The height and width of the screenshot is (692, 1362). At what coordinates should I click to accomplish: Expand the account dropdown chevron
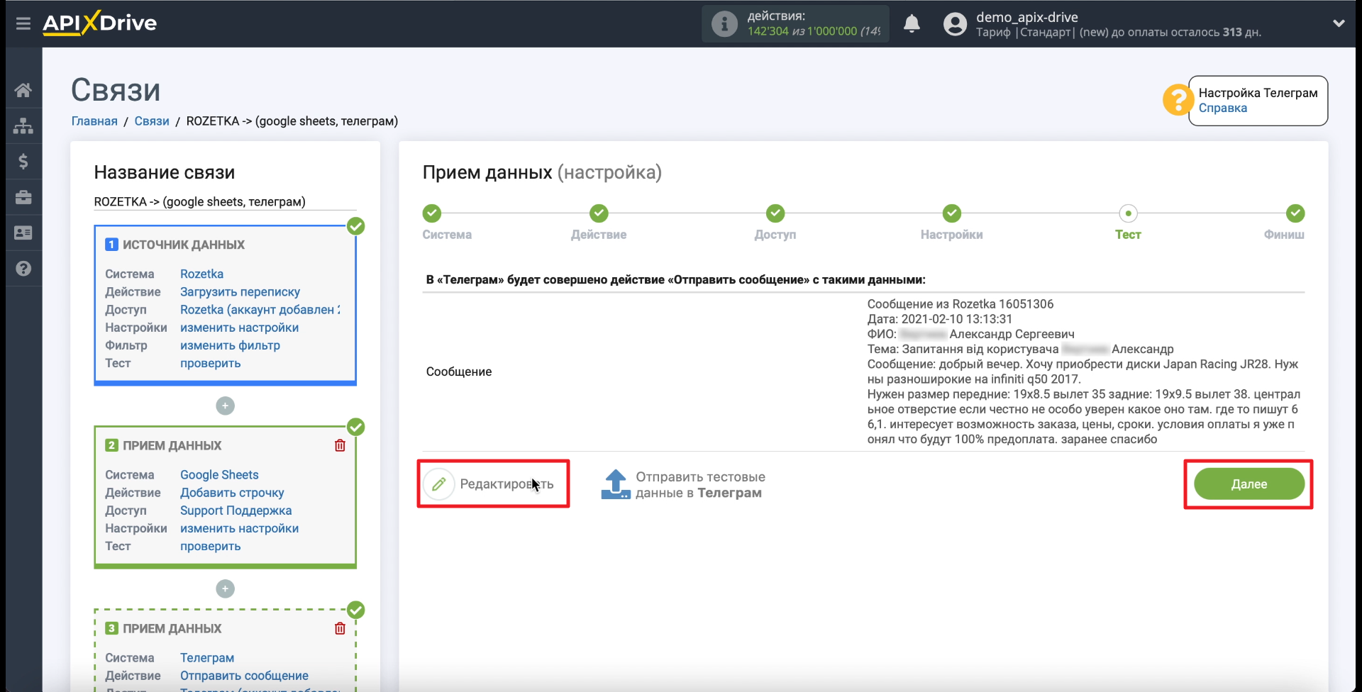click(x=1339, y=23)
